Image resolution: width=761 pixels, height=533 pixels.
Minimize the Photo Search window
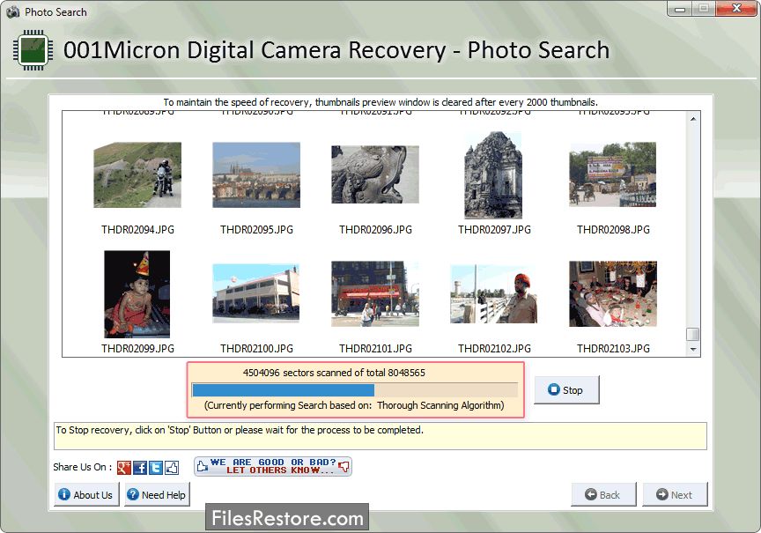tap(679, 9)
